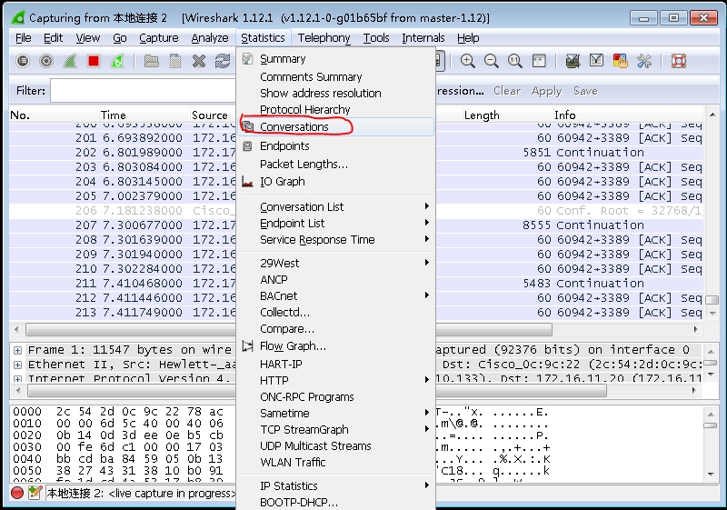This screenshot has width=727, height=510.
Task: Select Conversations in Statistics menu
Action: 336,127
